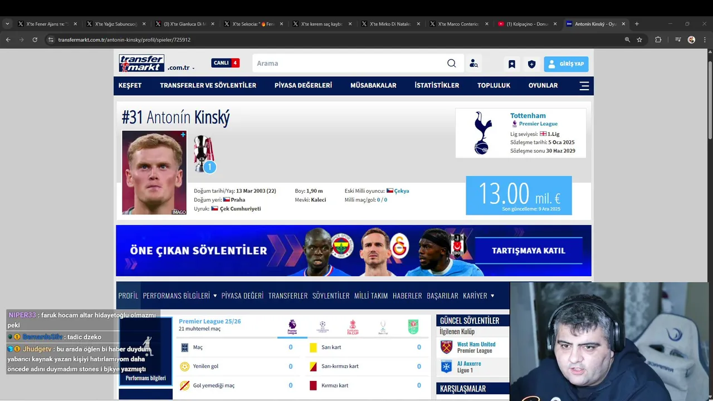Click the TARTIŞMAYA KATIL banner button
713x401 pixels.
[x=529, y=251]
